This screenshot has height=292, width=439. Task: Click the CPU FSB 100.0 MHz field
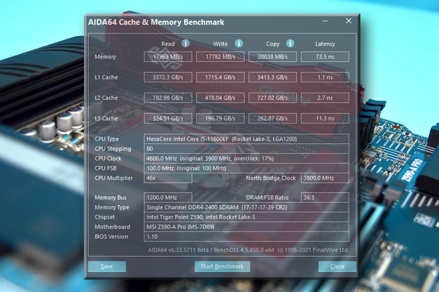[246, 168]
